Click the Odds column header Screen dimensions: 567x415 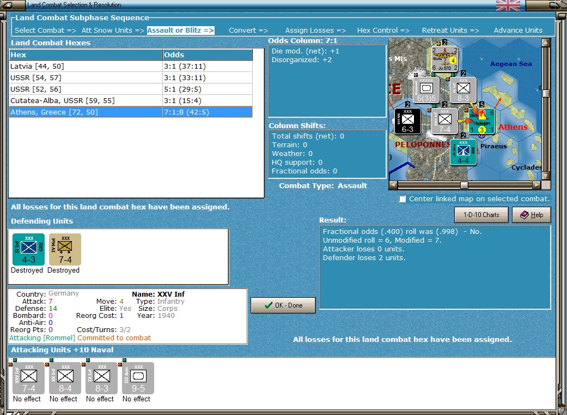(208, 55)
